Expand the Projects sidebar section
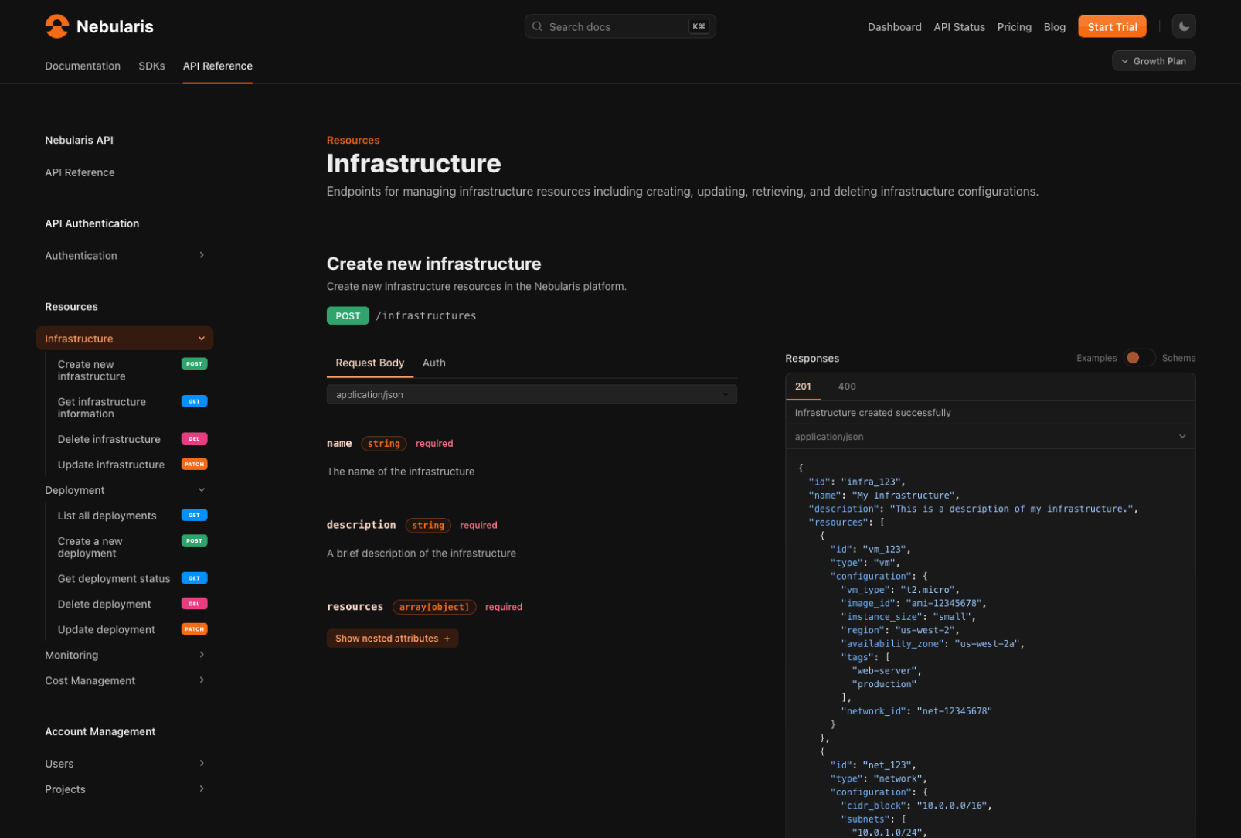This screenshot has height=838, width=1241. coord(202,789)
